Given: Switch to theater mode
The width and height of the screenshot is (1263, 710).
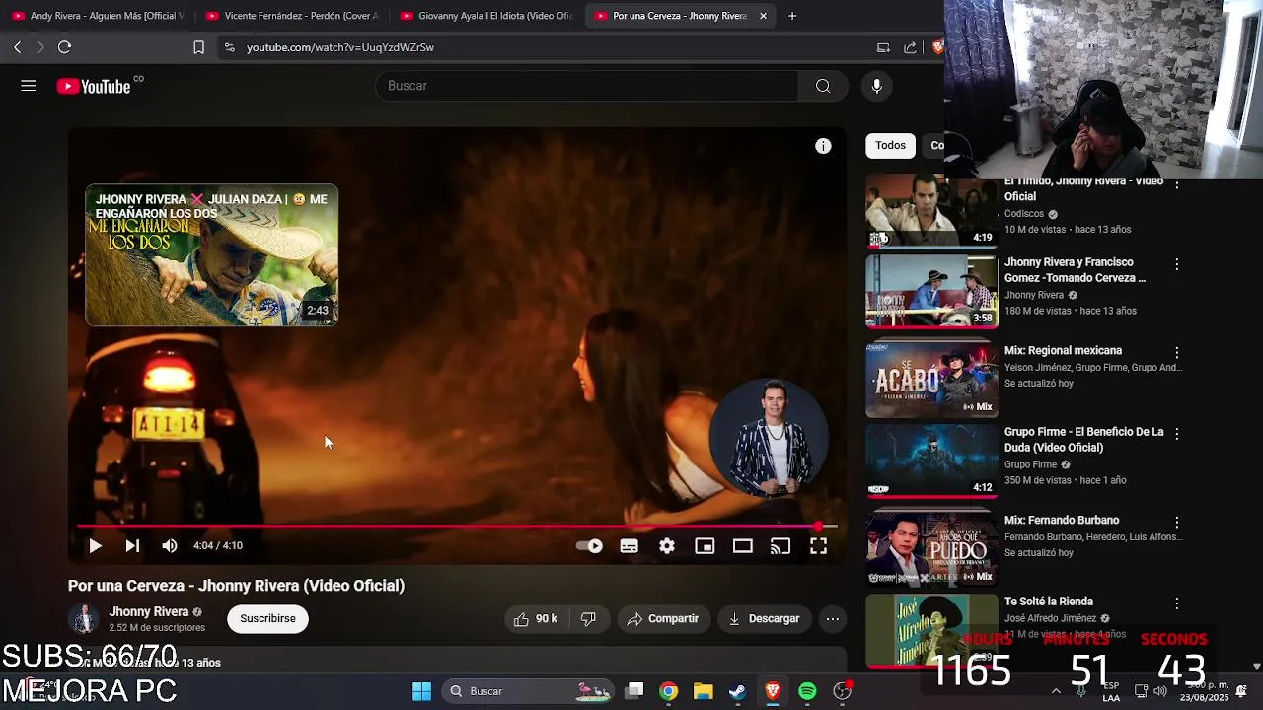Looking at the screenshot, I should coord(743,545).
